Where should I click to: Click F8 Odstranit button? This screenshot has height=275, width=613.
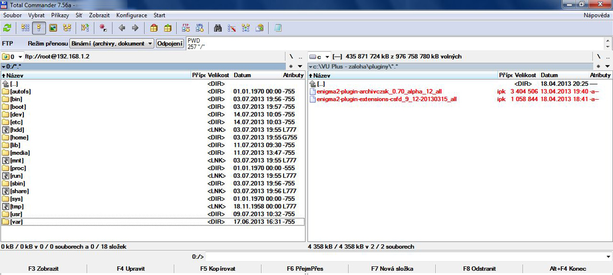[479, 268]
